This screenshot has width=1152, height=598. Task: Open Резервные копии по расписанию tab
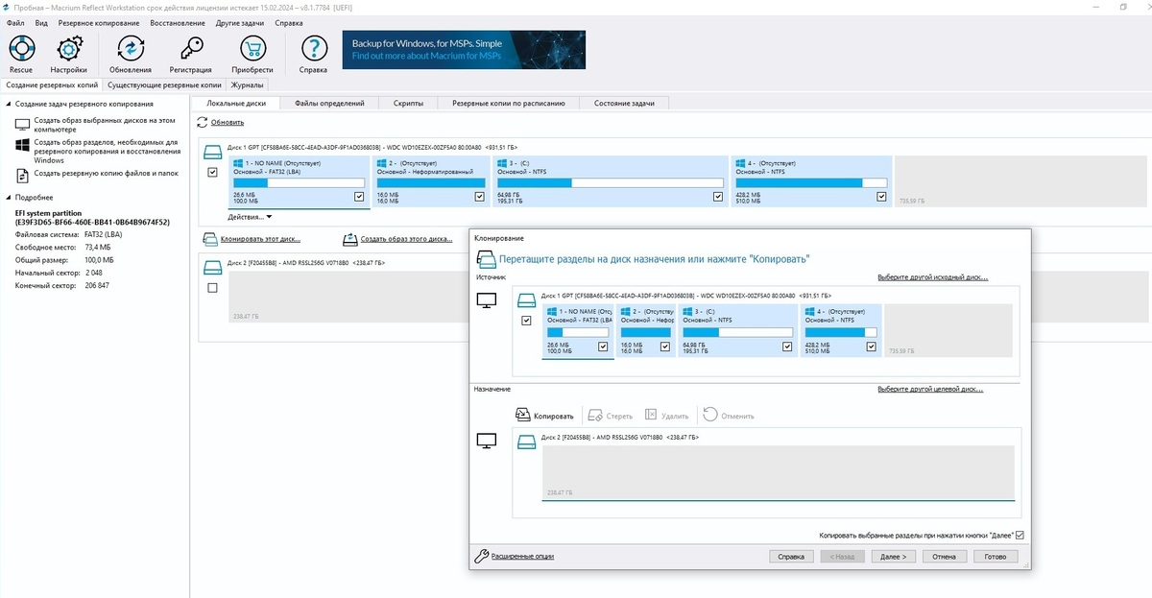pyautogui.click(x=509, y=103)
